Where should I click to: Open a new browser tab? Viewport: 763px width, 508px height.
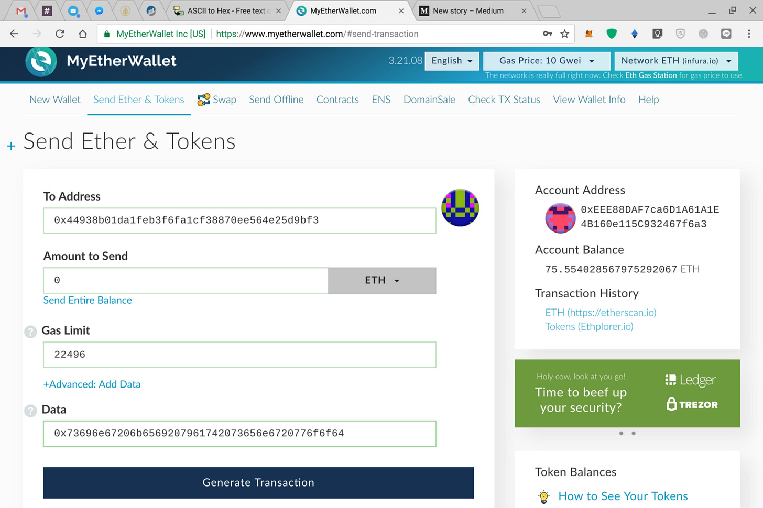coord(549,11)
